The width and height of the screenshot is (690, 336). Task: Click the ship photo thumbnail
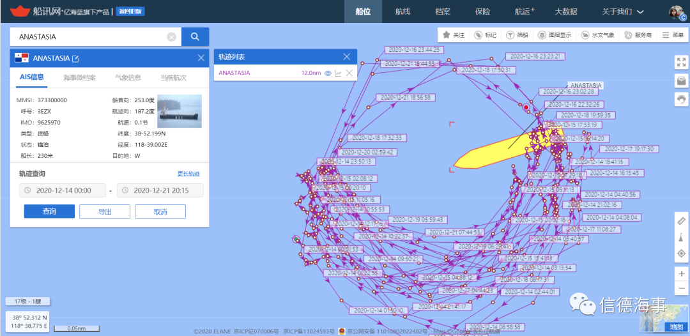tap(179, 111)
